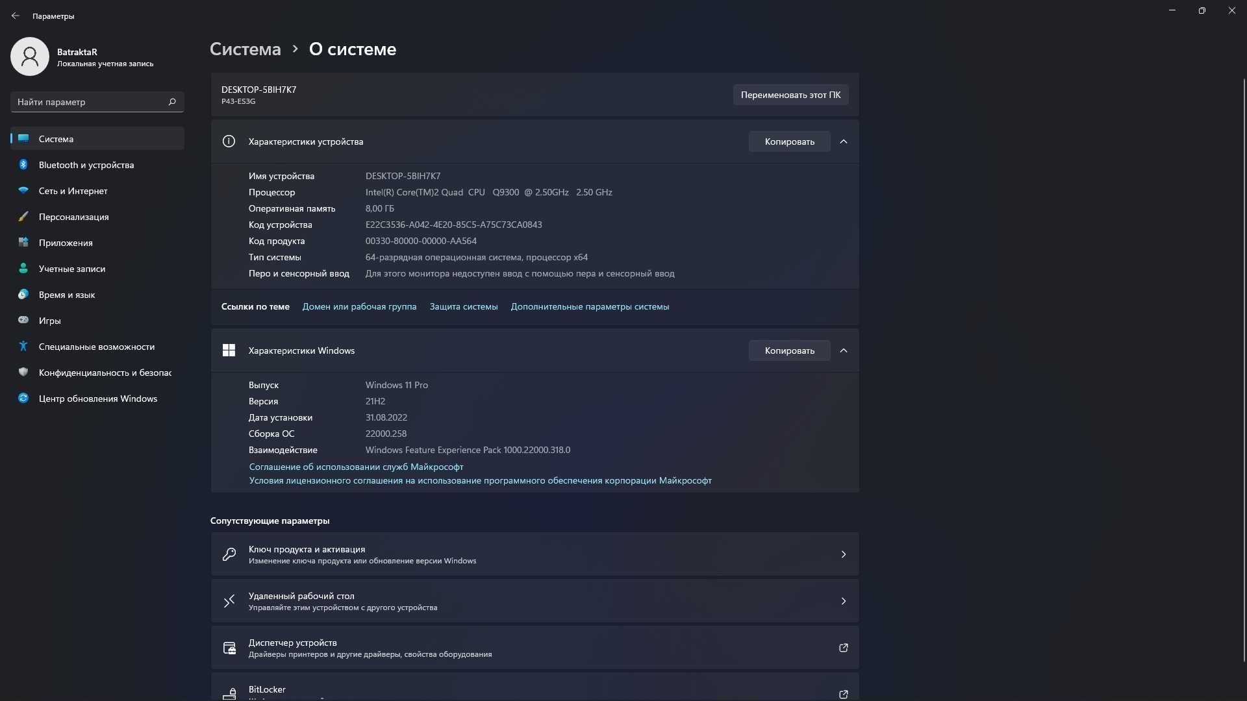
Task: Open Специальные возможности accessibility icon
Action: [23, 347]
